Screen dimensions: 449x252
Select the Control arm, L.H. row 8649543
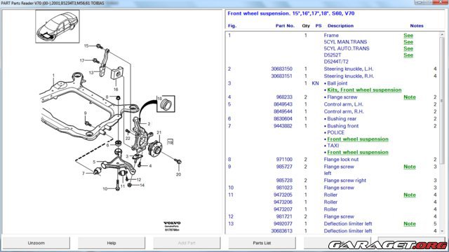[332, 104]
